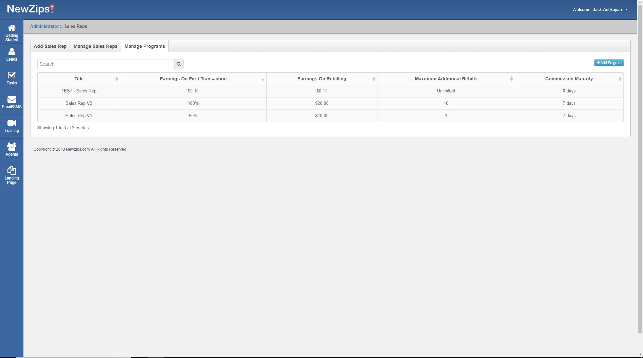Click the Copyright 2018 Newzips.com footer text
This screenshot has height=358, width=643.
(80, 149)
